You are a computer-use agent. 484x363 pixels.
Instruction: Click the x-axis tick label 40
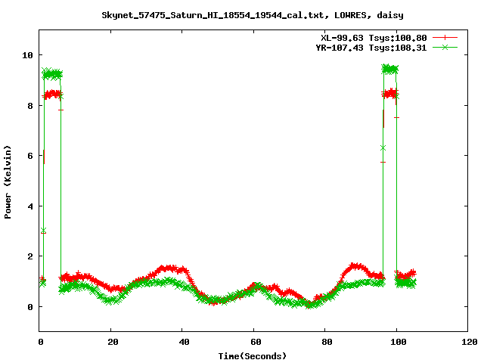185,342
